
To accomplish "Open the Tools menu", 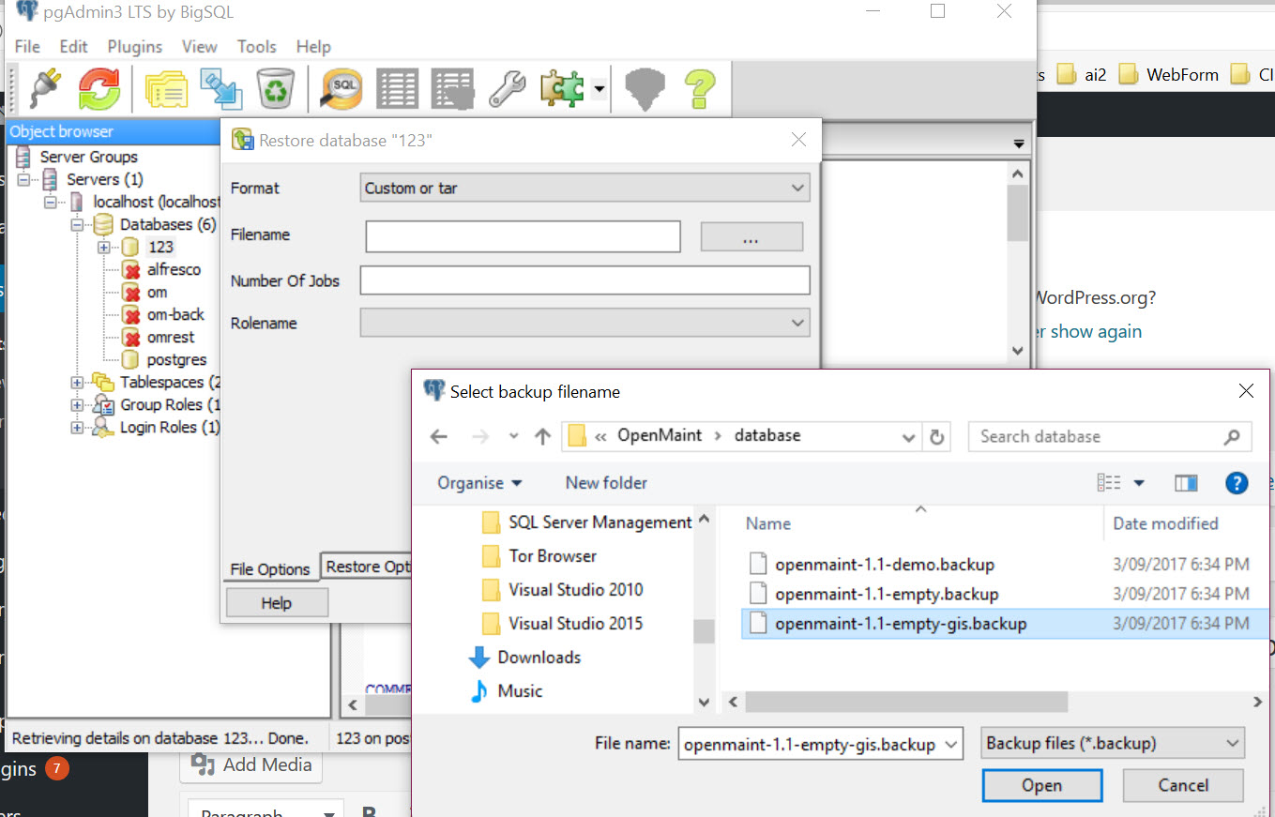I will pyautogui.click(x=255, y=46).
